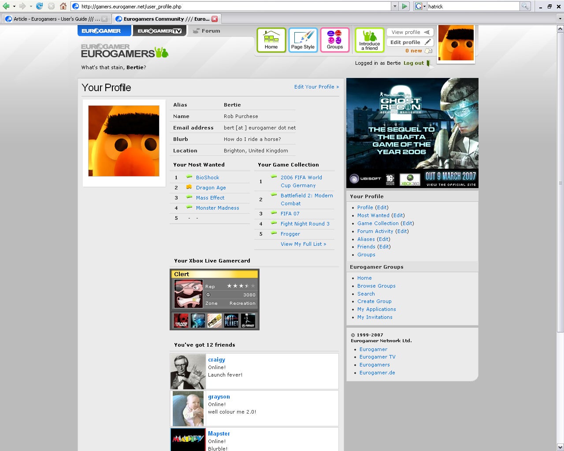Go back with the browser back arrow
564x451 pixels.
[x=6, y=6]
